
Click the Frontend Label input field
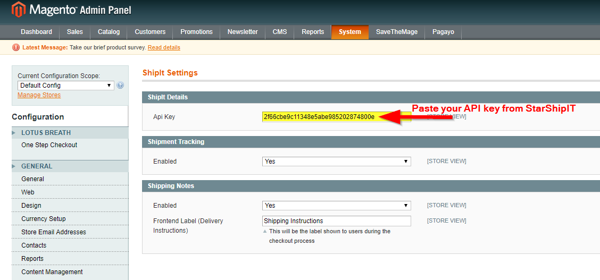tap(336, 221)
